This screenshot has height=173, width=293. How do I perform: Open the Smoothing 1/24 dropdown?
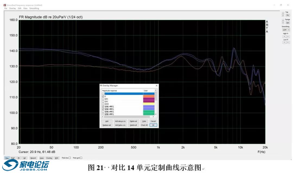[286, 30]
